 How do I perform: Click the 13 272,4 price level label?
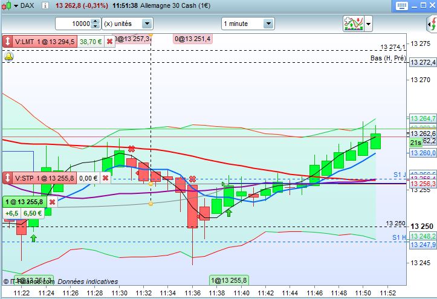tap(422, 62)
